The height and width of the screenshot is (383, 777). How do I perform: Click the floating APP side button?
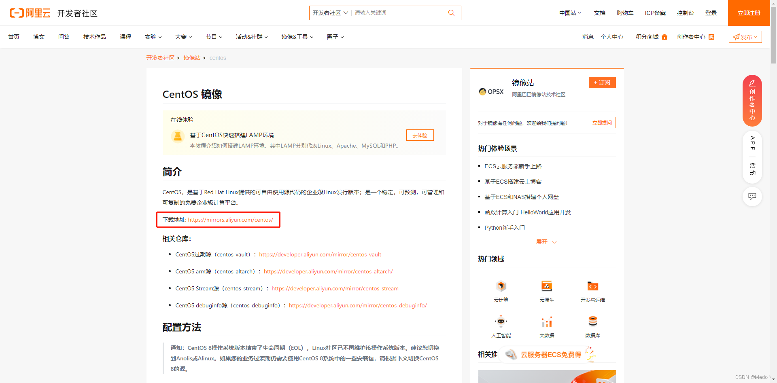tap(752, 143)
